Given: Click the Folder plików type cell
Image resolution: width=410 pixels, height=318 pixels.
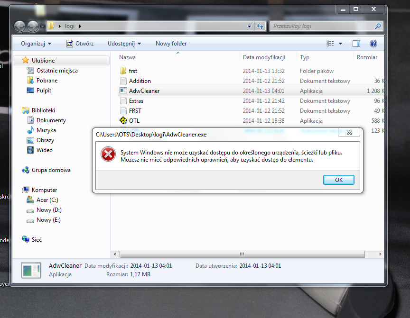Looking at the screenshot, I should 317,71.
